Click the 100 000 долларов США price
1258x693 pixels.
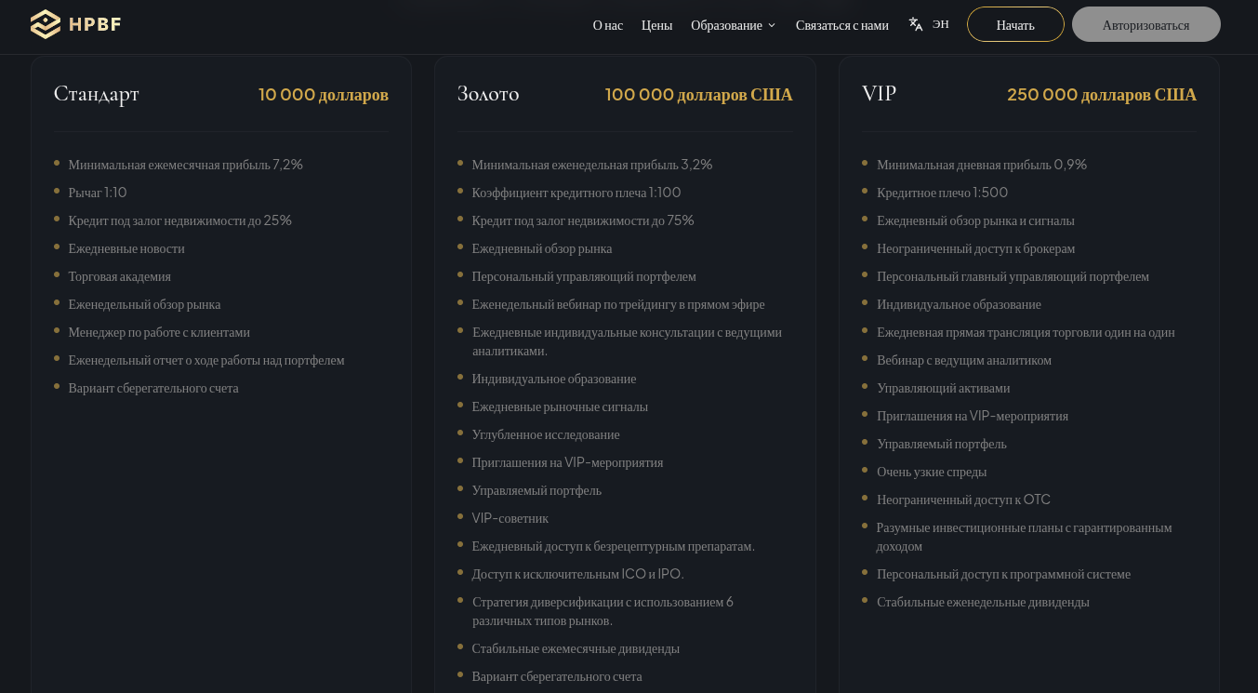tap(698, 95)
